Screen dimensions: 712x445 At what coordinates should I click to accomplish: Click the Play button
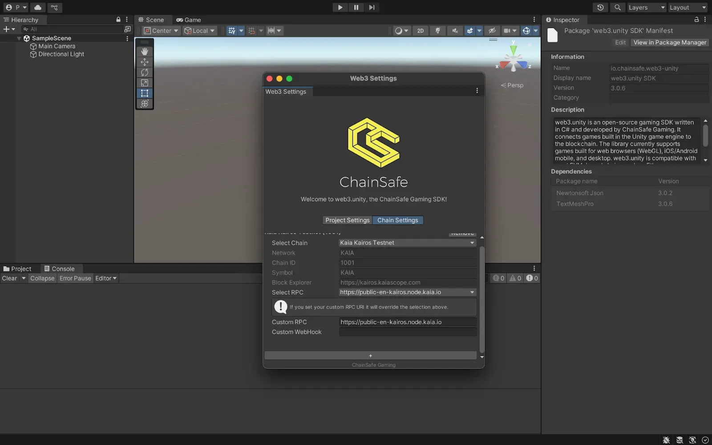(340, 8)
